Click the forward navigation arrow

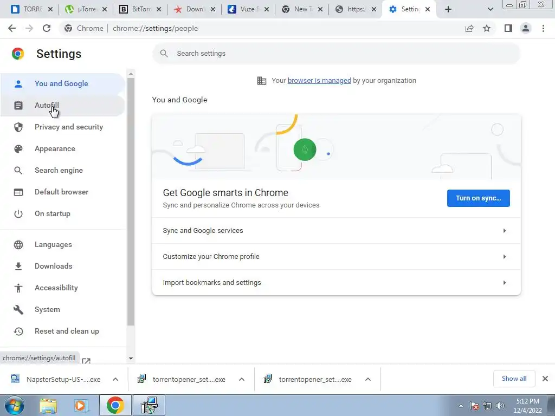29,28
